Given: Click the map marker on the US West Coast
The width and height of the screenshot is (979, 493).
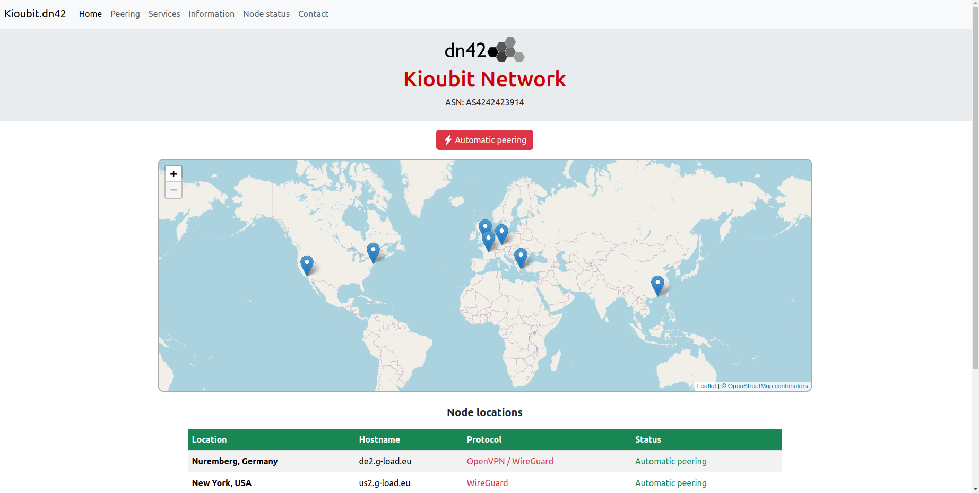Looking at the screenshot, I should point(307,264).
